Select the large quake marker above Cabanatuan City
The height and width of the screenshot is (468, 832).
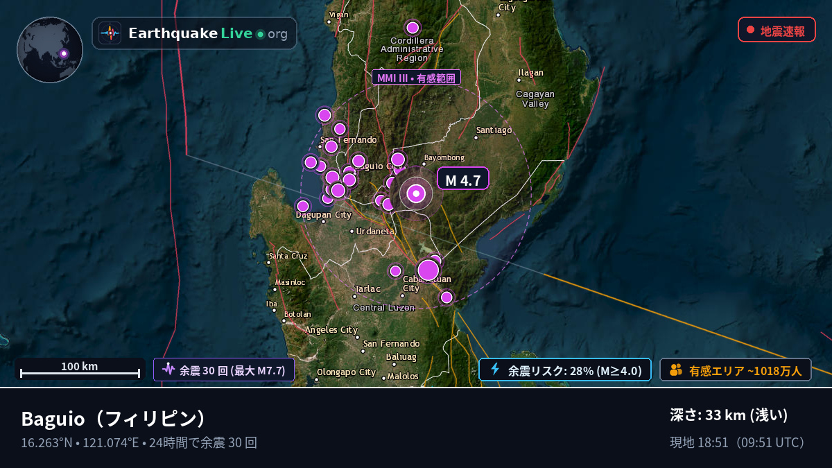tap(428, 270)
